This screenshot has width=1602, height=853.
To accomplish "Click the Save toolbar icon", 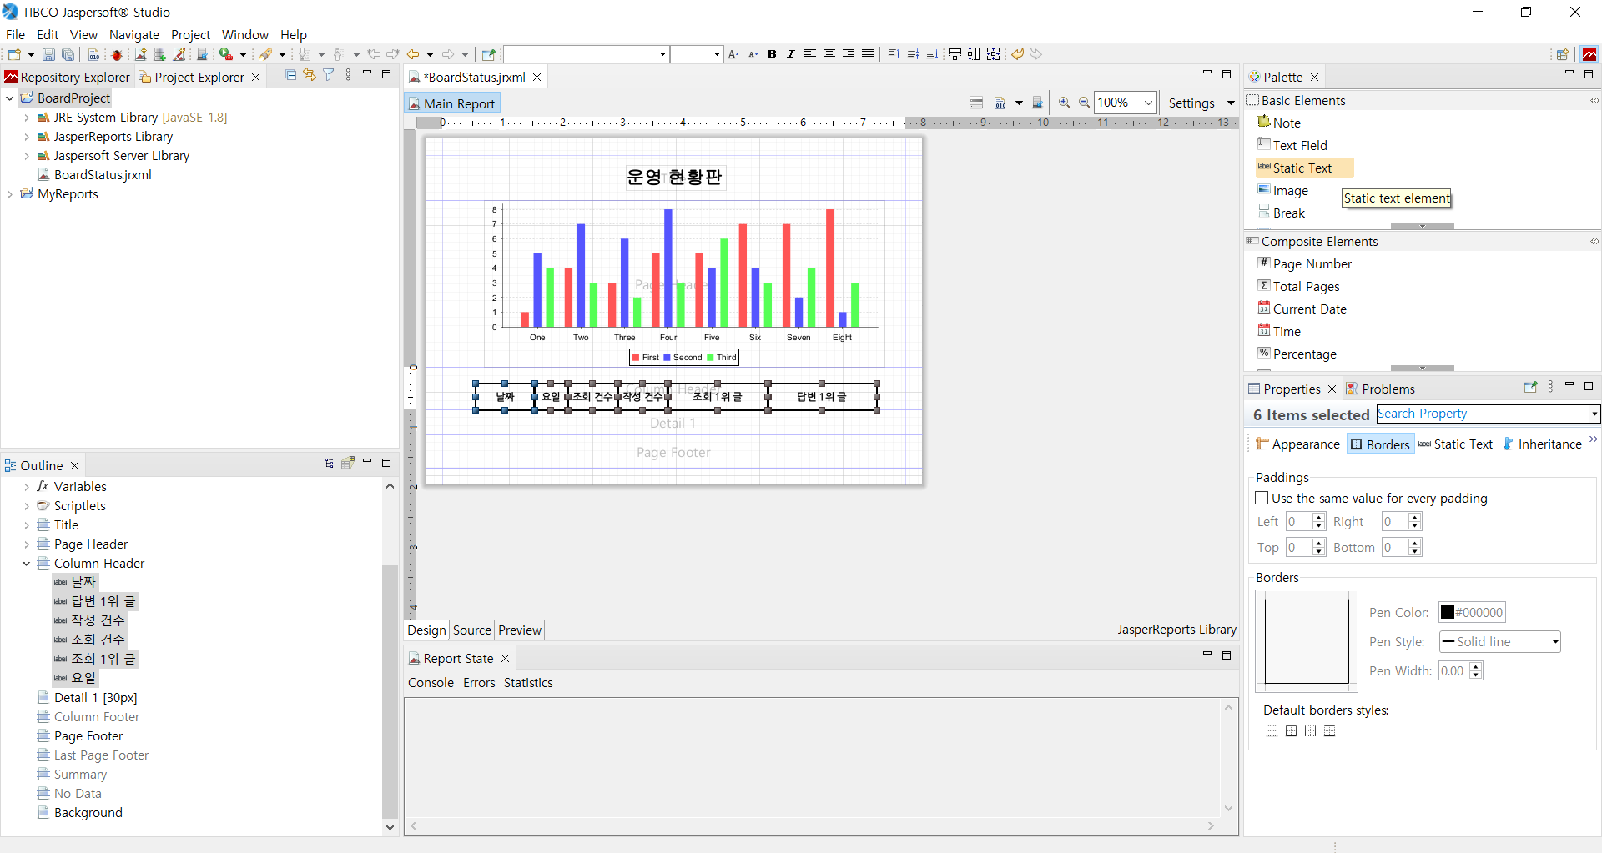I will pos(48,54).
